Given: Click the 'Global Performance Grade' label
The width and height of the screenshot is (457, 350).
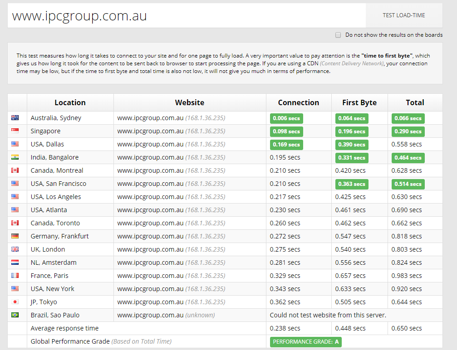Looking at the screenshot, I should [x=70, y=341].
